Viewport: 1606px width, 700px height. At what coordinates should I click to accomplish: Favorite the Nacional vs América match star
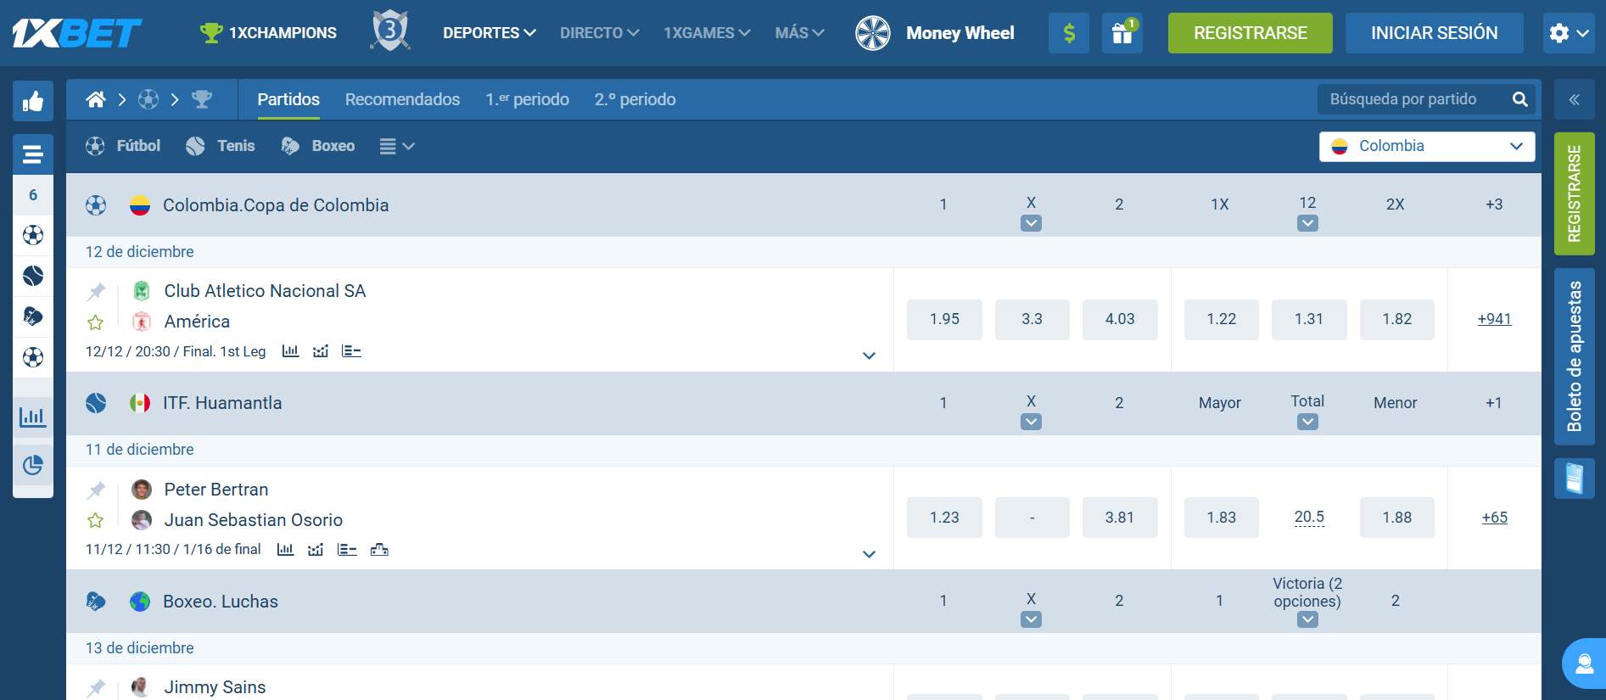point(96,322)
